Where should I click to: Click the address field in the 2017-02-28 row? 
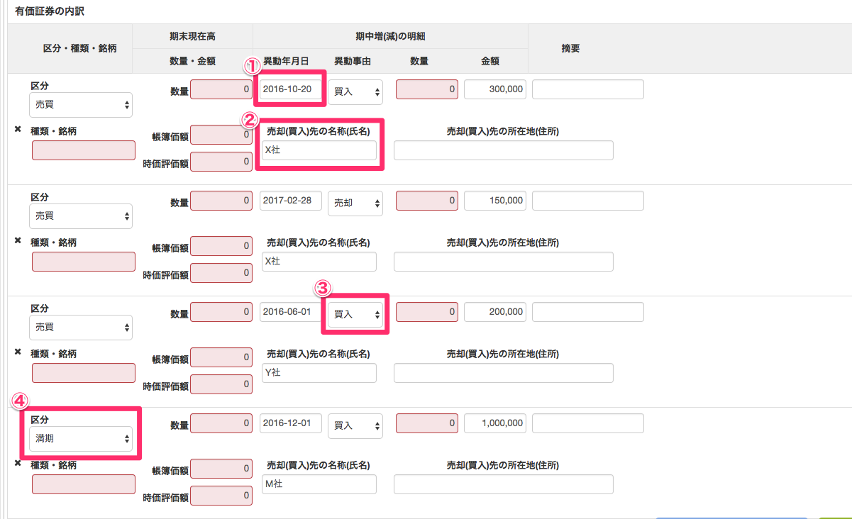pos(504,262)
